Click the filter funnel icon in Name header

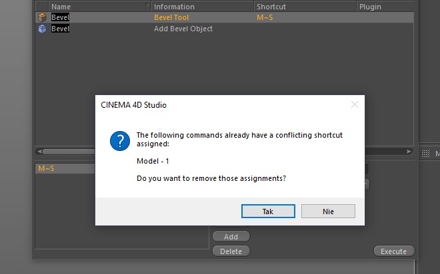coord(147,5)
